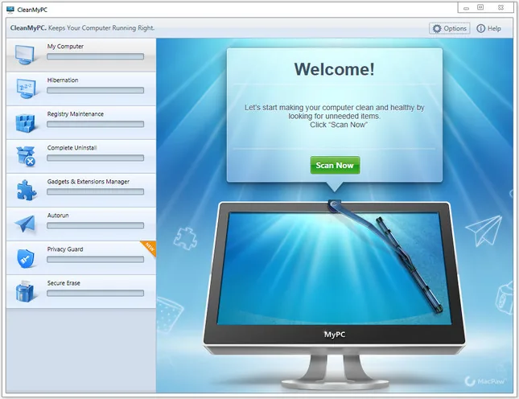Click the Privacy Guard shield icon
This screenshot has height=399, width=519.
(26, 258)
